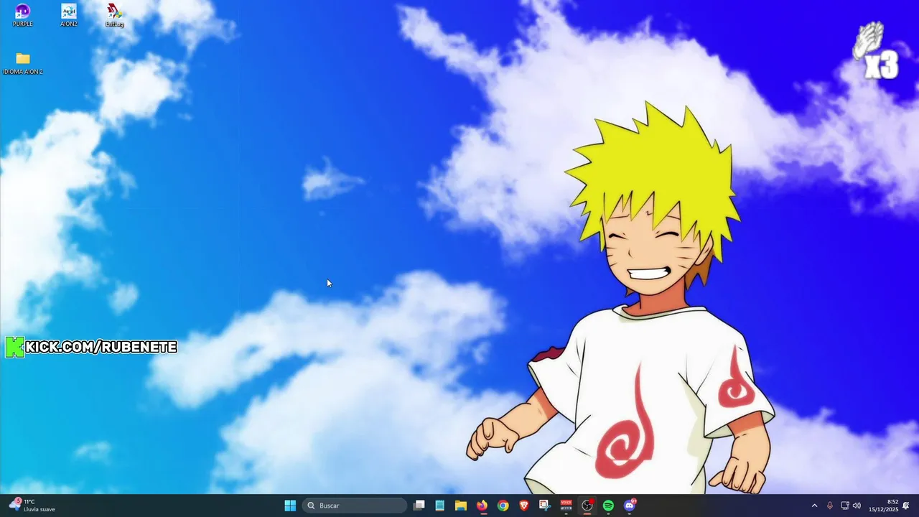Select the AION2 desktop shortcut

pyautogui.click(x=69, y=15)
